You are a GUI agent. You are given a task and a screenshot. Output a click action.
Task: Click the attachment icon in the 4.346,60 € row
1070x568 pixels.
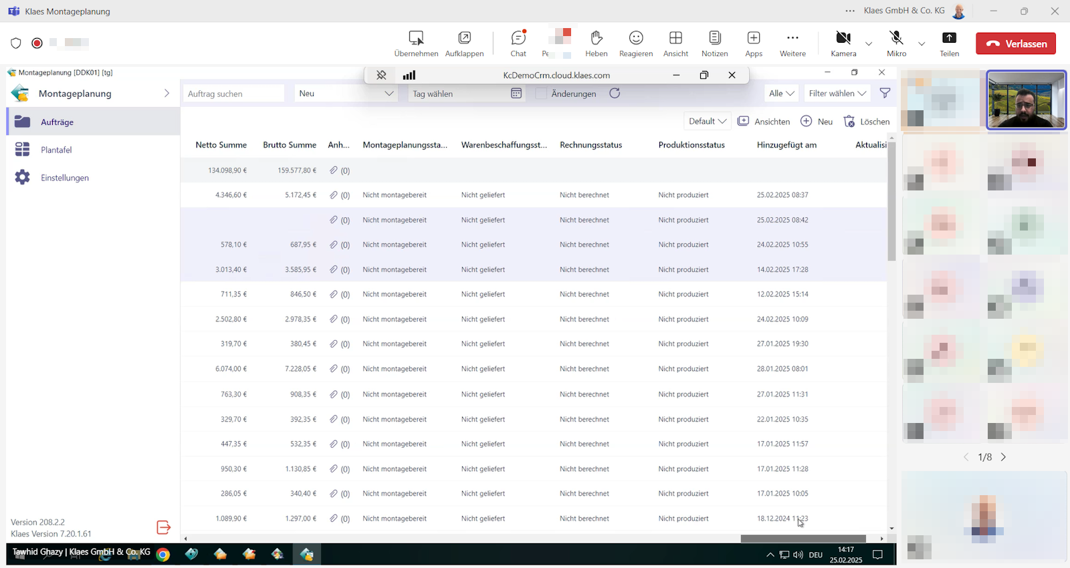(x=334, y=195)
